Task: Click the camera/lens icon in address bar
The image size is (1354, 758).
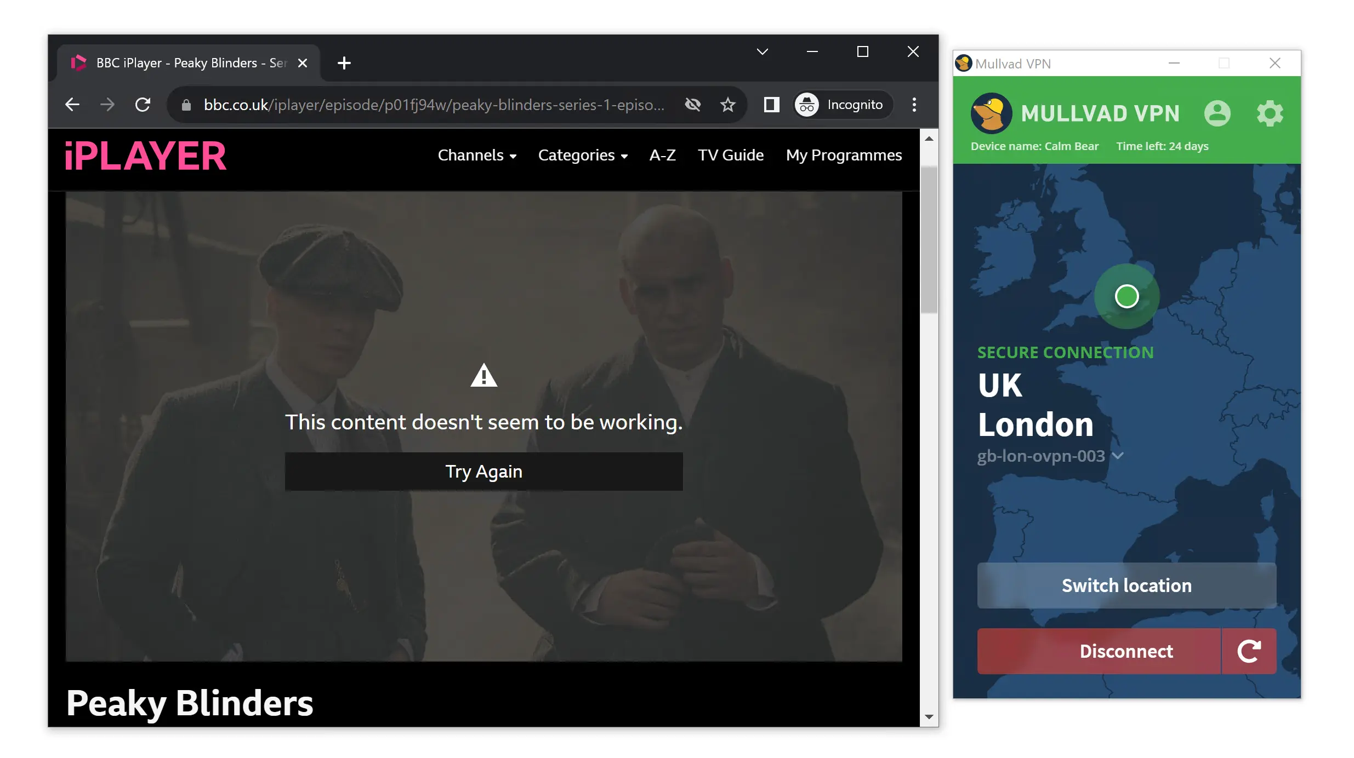Action: 693,104
